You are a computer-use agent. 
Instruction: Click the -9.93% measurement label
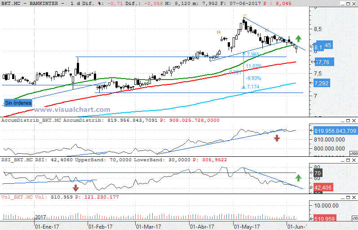(x=253, y=78)
